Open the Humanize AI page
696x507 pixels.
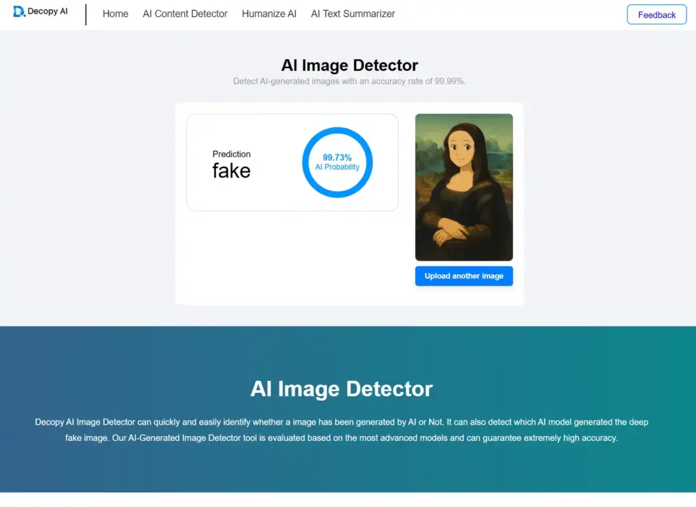click(269, 14)
